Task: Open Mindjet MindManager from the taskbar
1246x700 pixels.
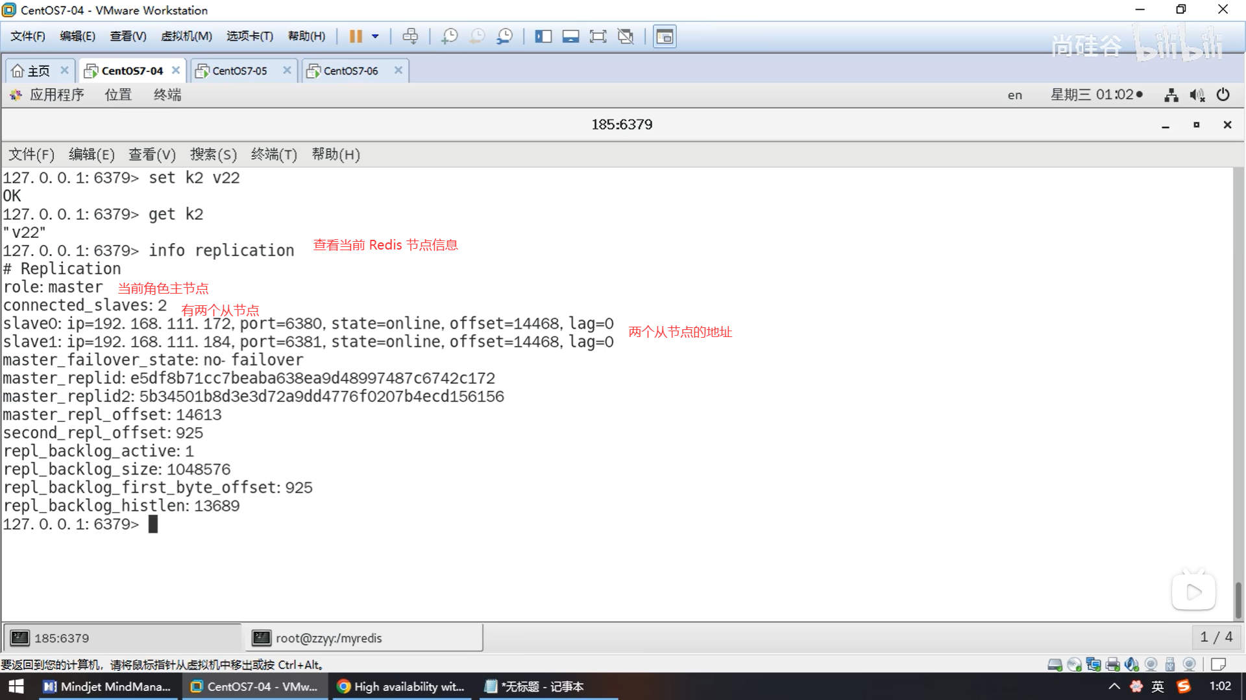Action: pos(107,686)
